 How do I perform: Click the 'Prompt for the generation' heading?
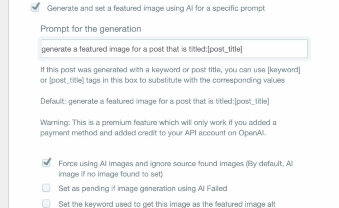[91, 29]
